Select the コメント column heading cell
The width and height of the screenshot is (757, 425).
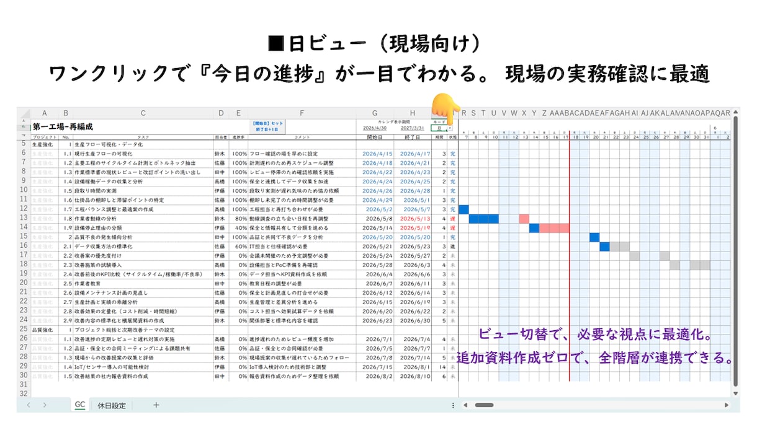click(x=301, y=137)
